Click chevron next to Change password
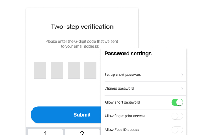This screenshot has height=135, width=213. 182,88
